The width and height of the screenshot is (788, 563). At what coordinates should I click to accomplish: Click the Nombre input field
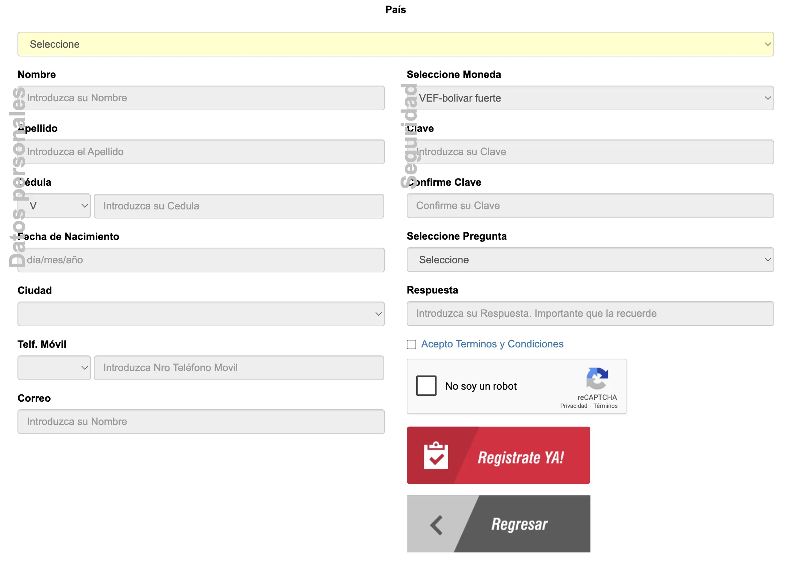(x=201, y=98)
